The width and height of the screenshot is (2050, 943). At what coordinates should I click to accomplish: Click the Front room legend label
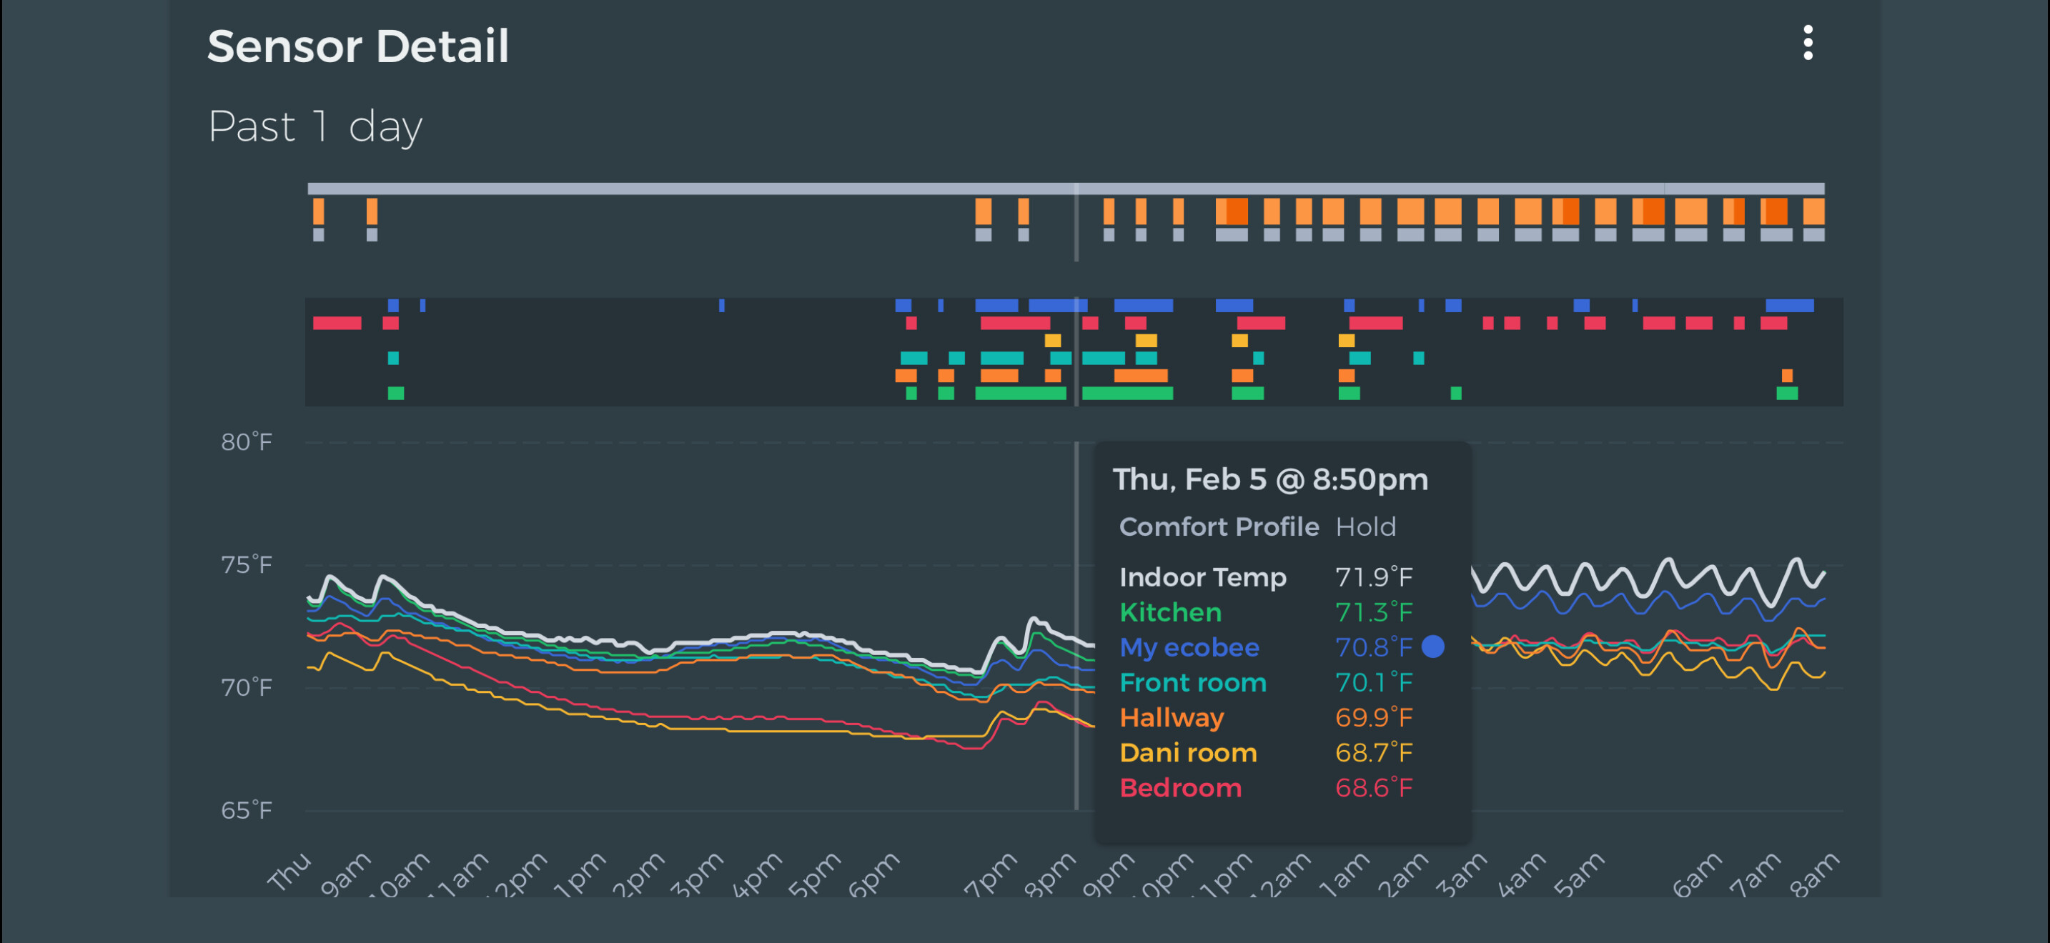coord(1192,682)
